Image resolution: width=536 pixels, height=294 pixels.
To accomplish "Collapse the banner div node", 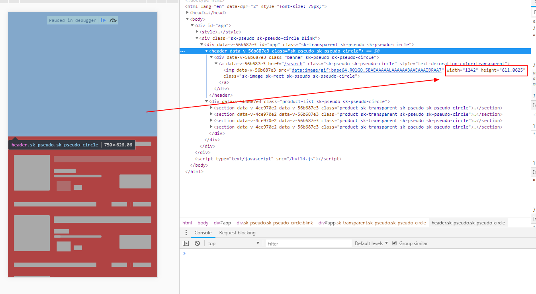I will 211,57.
